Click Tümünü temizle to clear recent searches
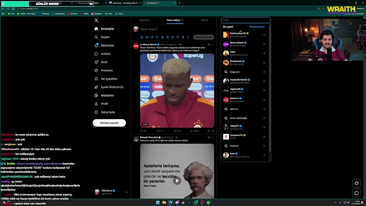The image size is (366, 206). (257, 27)
